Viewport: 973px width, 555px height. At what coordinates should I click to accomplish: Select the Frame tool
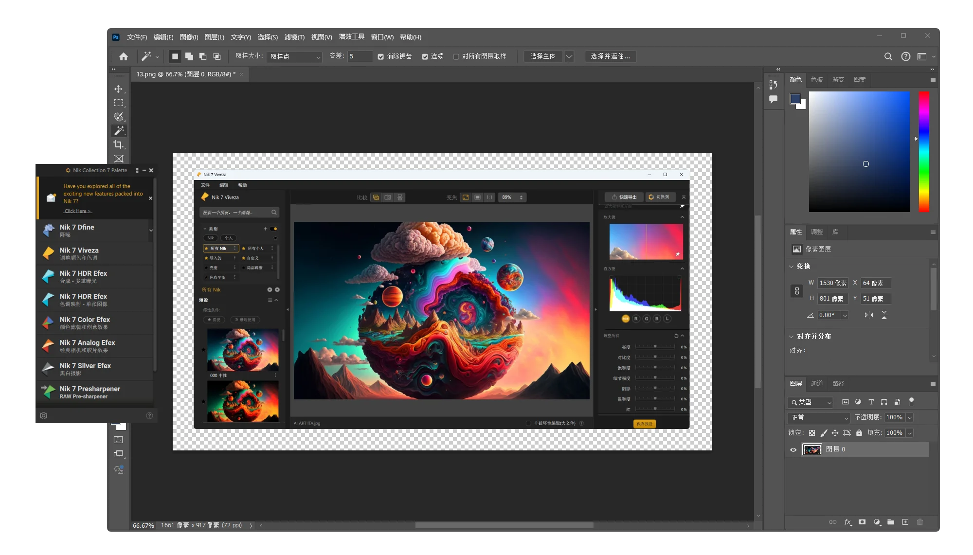click(118, 159)
